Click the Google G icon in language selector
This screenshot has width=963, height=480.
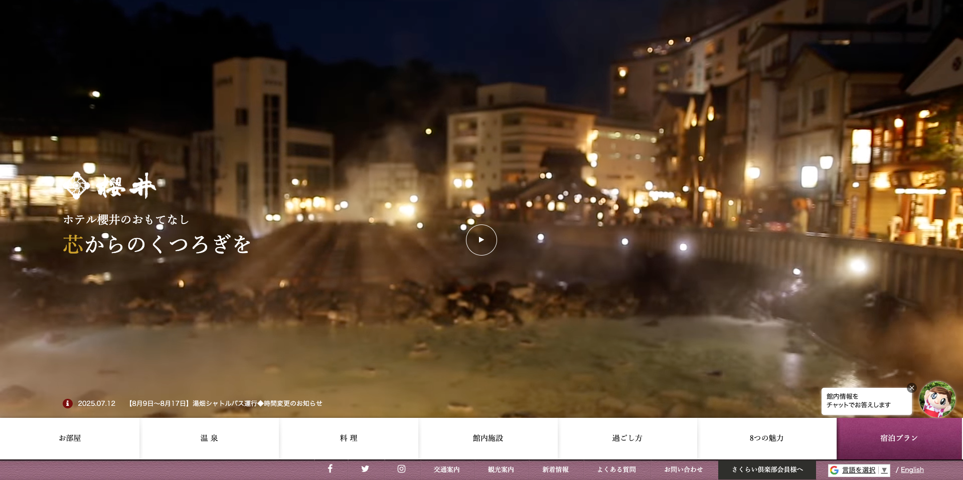835,470
